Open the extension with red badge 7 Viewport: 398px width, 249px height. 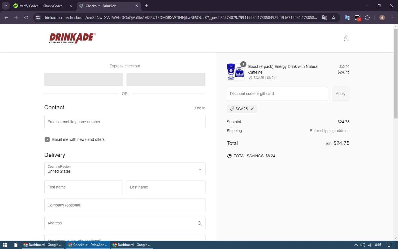pos(357,18)
